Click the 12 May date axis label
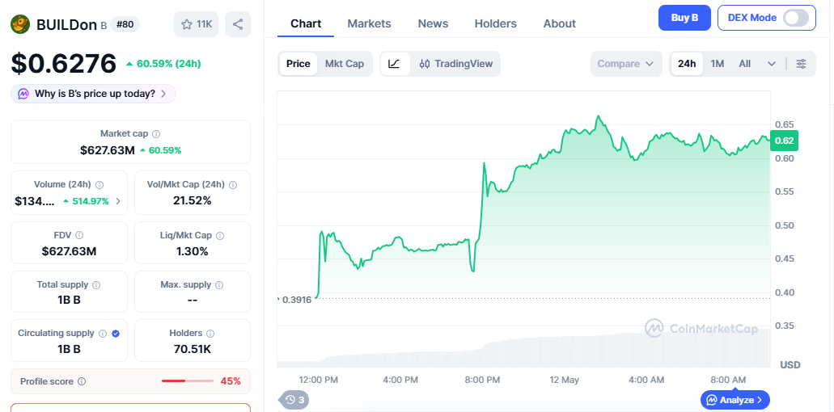Image resolution: width=834 pixels, height=412 pixels. [x=564, y=380]
